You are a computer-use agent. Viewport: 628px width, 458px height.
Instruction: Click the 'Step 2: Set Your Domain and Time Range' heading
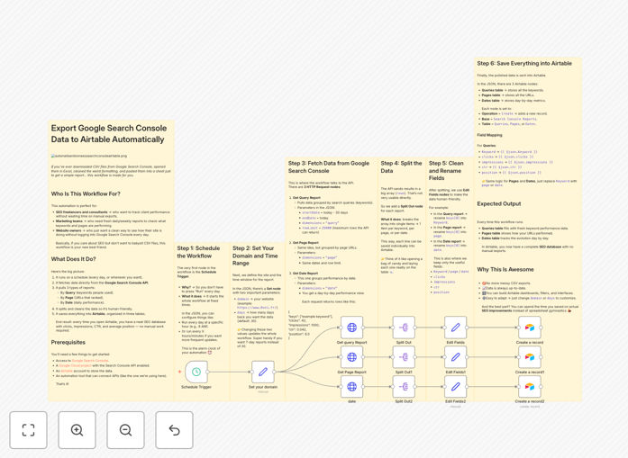(255, 256)
